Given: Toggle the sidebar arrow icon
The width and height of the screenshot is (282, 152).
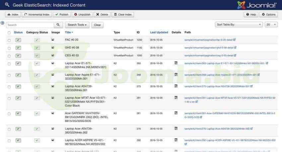Looking at the screenshot, I should click(x=2, y=23).
